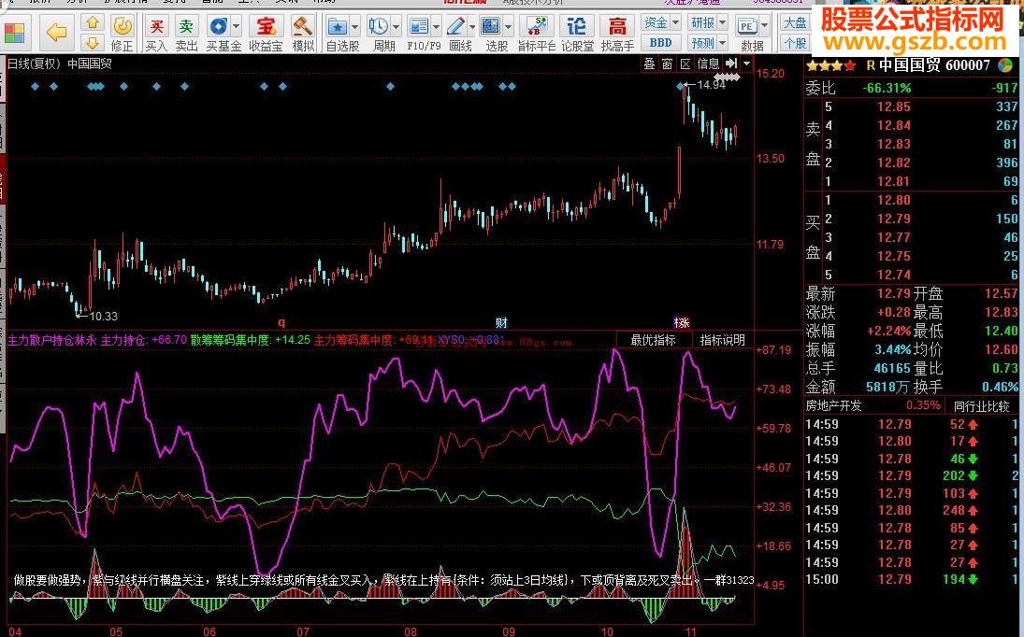This screenshot has width=1024, height=637.
Task: Click the 金额 5818万 value
Action: (887, 387)
